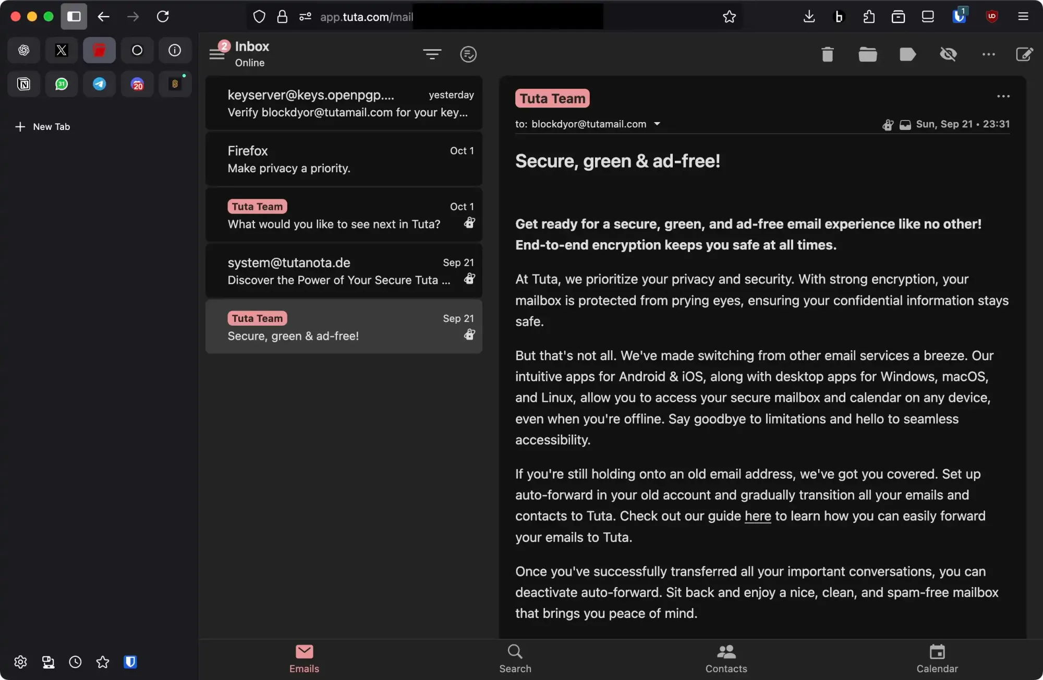Screen dimensions: 1043x680
Task: Reload the page
Action: coord(163,17)
